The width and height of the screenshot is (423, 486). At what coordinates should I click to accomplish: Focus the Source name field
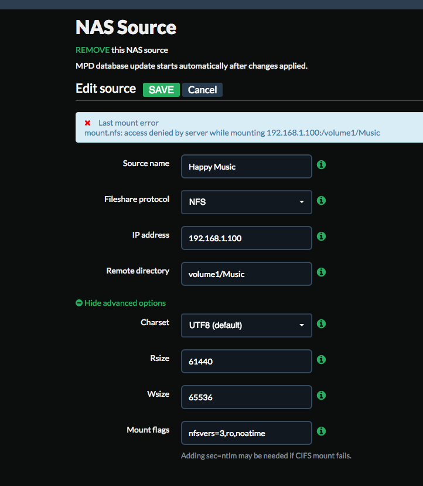(246, 167)
